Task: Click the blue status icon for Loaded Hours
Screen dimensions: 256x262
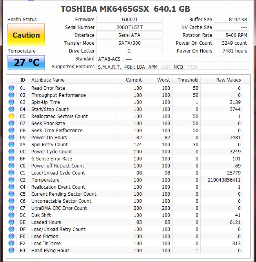Action: (11, 222)
